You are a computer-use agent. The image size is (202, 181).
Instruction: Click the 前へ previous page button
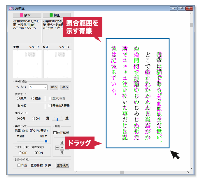[54, 87]
